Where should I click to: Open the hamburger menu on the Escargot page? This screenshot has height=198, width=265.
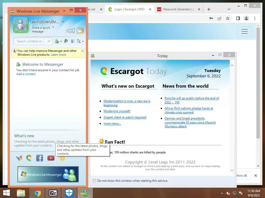click(244, 31)
